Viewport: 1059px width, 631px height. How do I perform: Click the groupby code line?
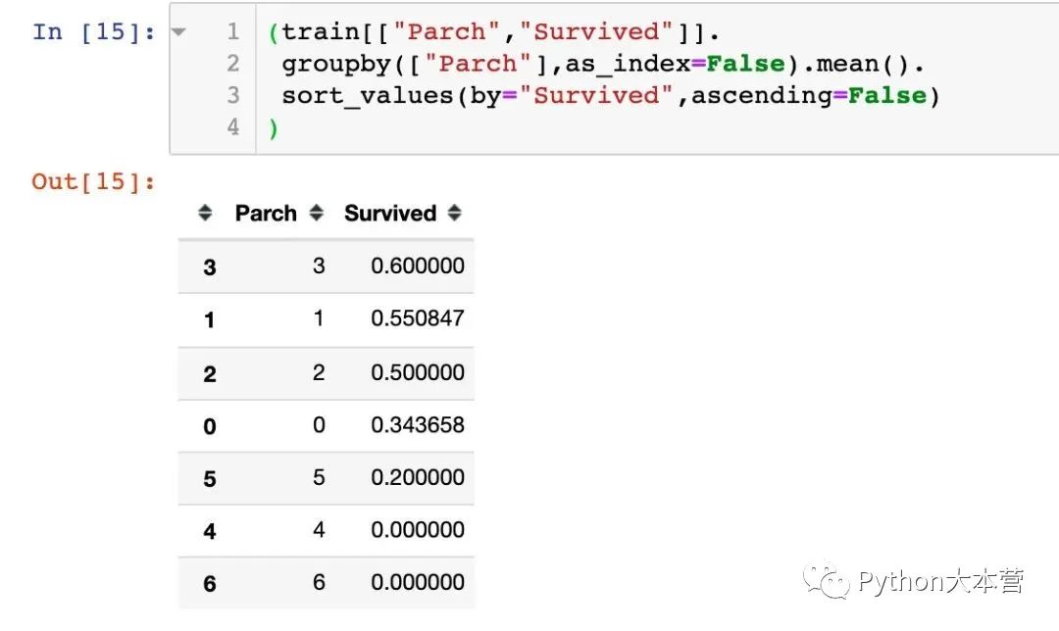click(x=602, y=64)
